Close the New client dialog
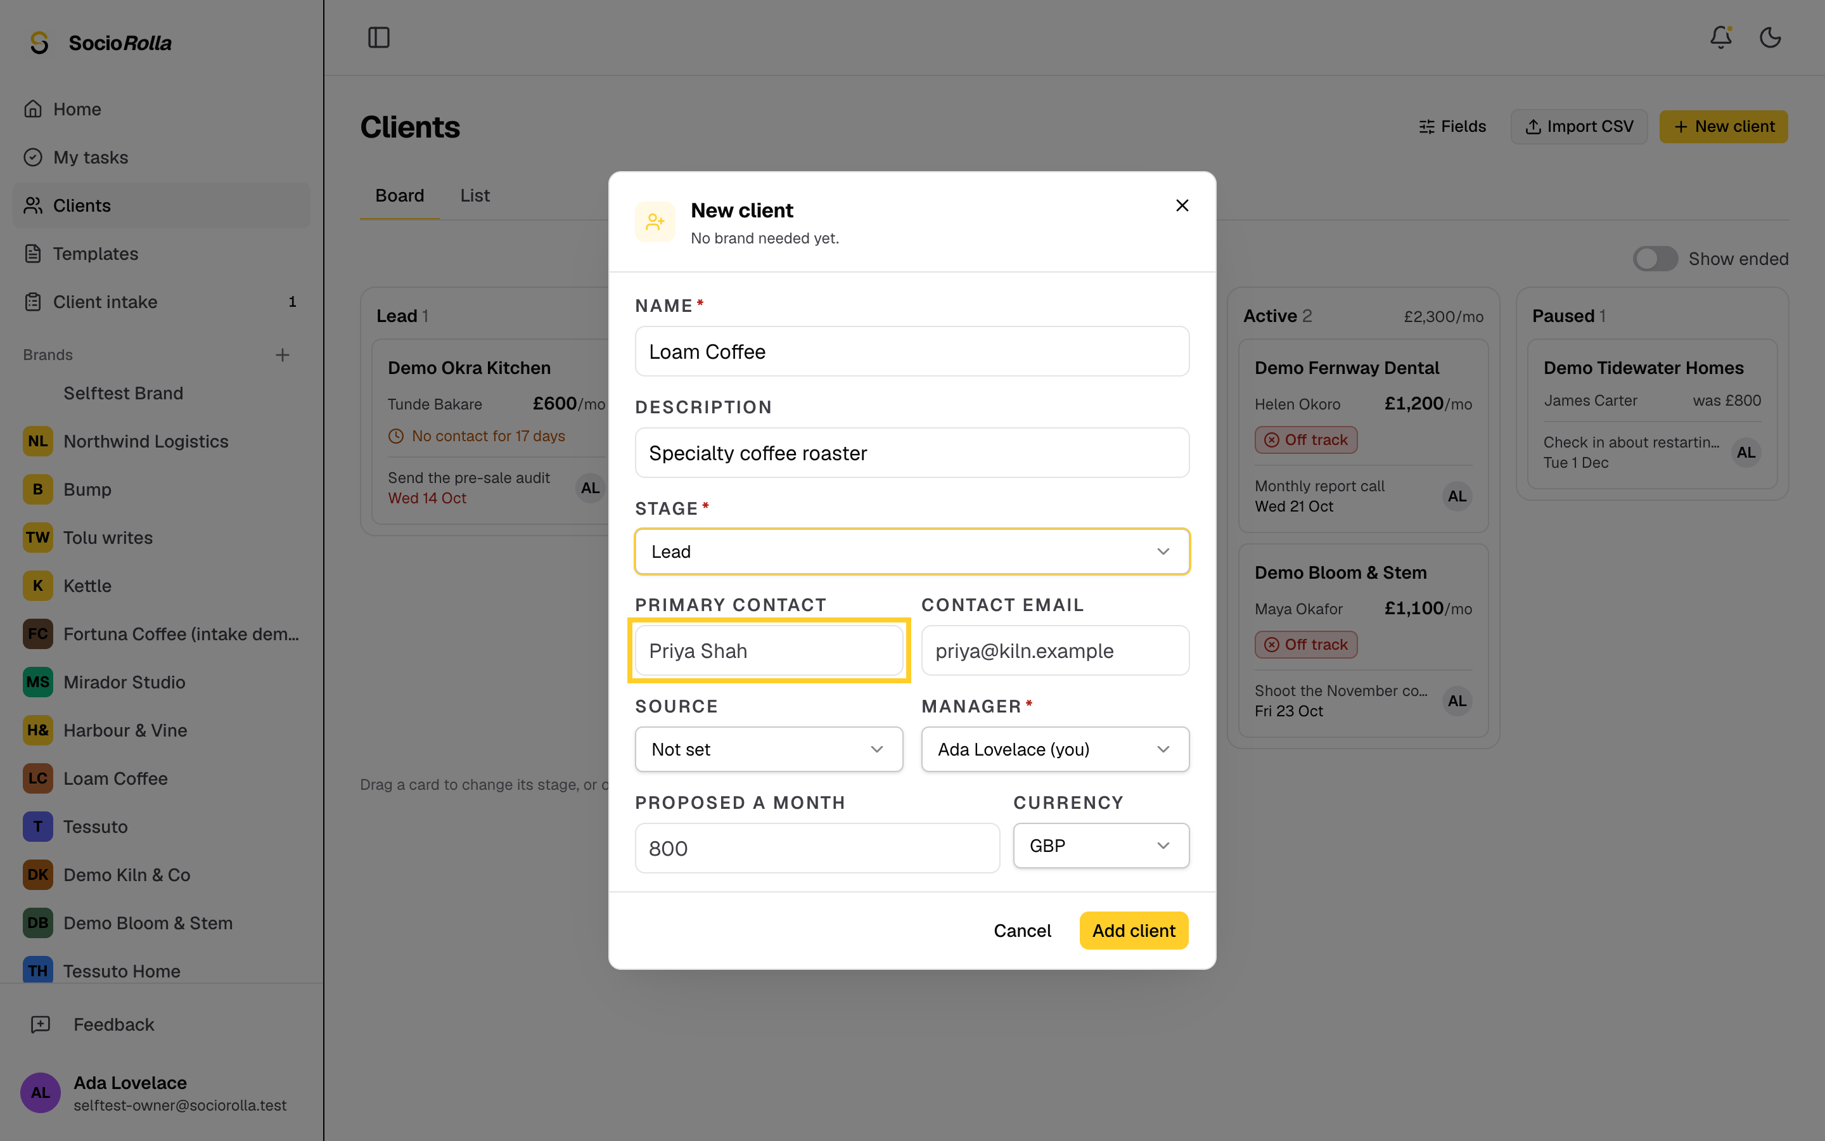 coord(1182,205)
